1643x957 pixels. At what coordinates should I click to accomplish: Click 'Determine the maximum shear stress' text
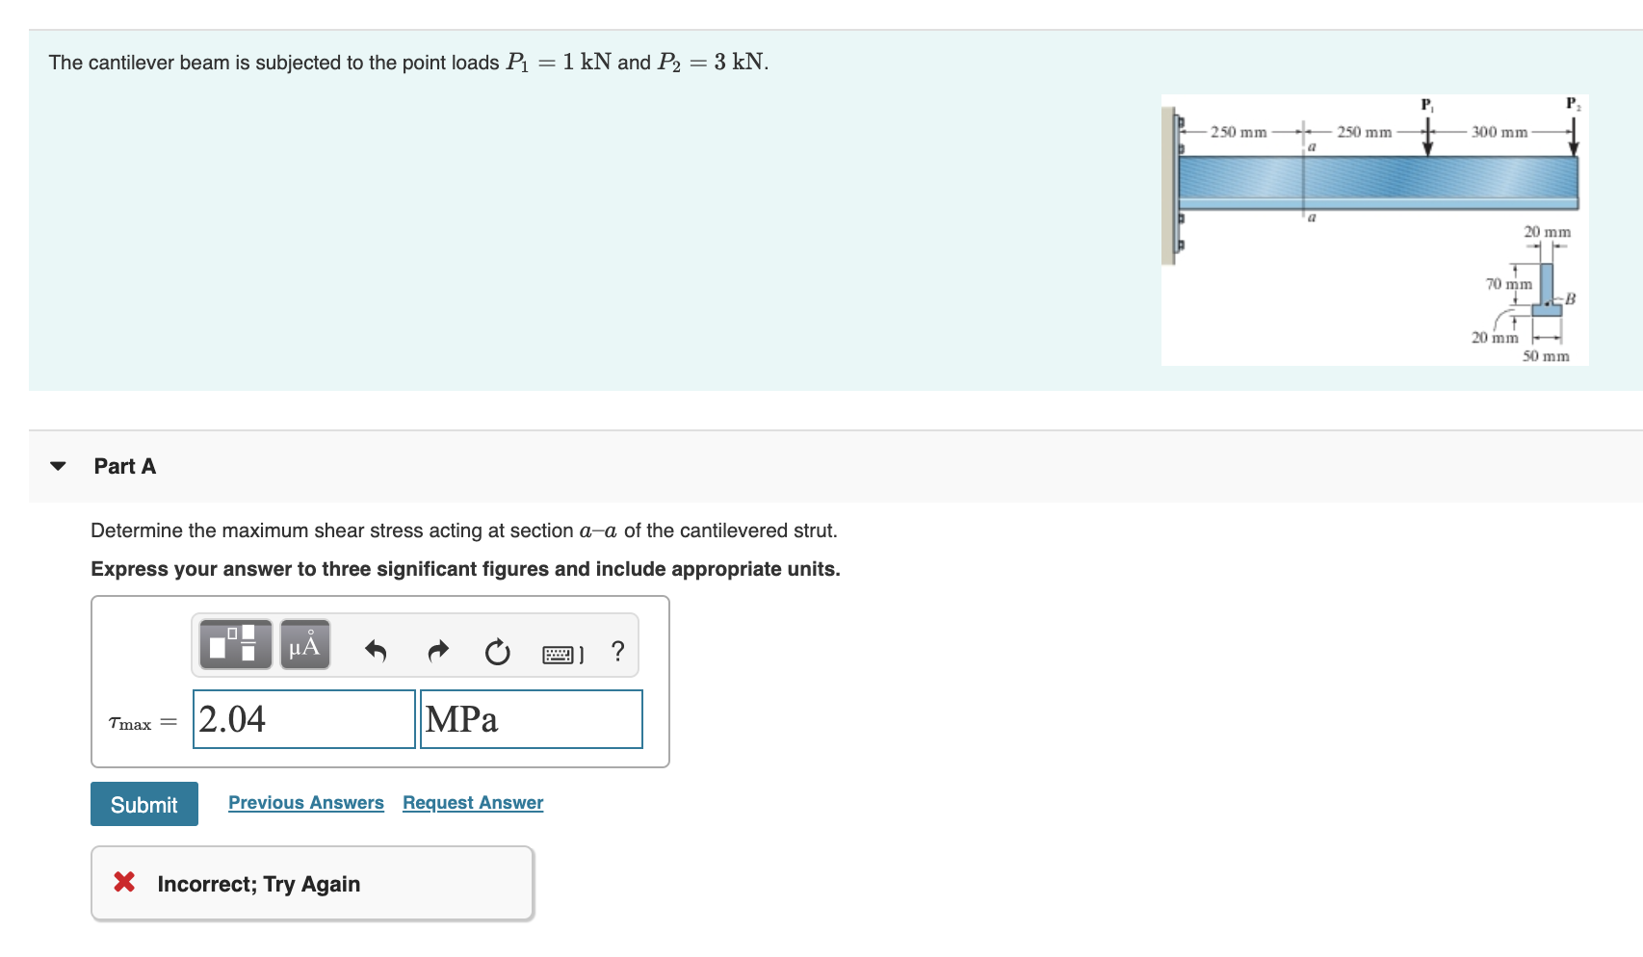[464, 530]
